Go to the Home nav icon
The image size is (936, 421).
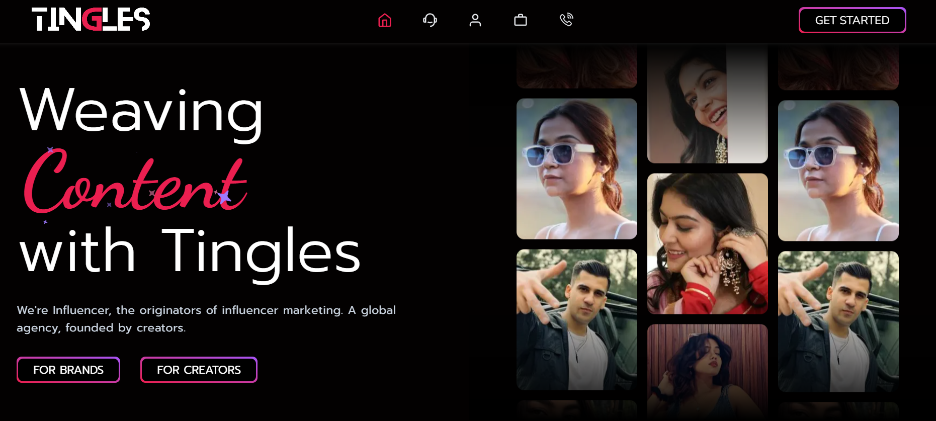coord(385,21)
